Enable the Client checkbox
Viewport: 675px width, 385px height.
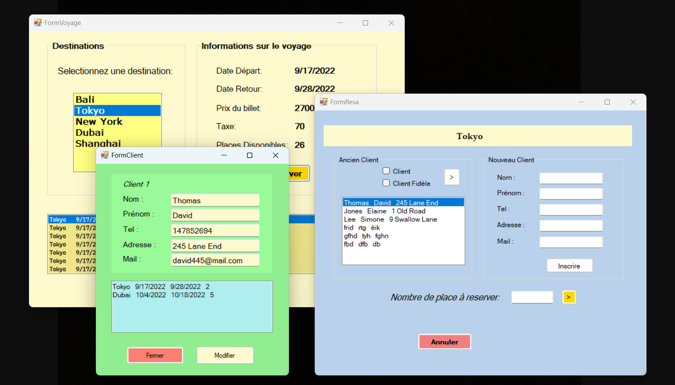[x=386, y=171]
